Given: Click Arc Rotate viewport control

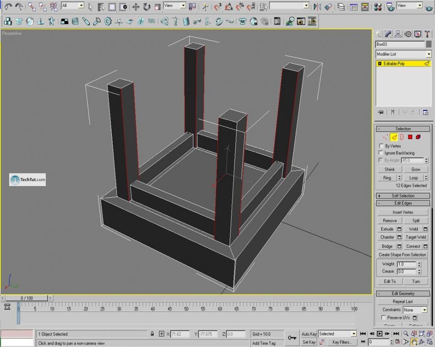Looking at the screenshot, I should click(422, 342).
